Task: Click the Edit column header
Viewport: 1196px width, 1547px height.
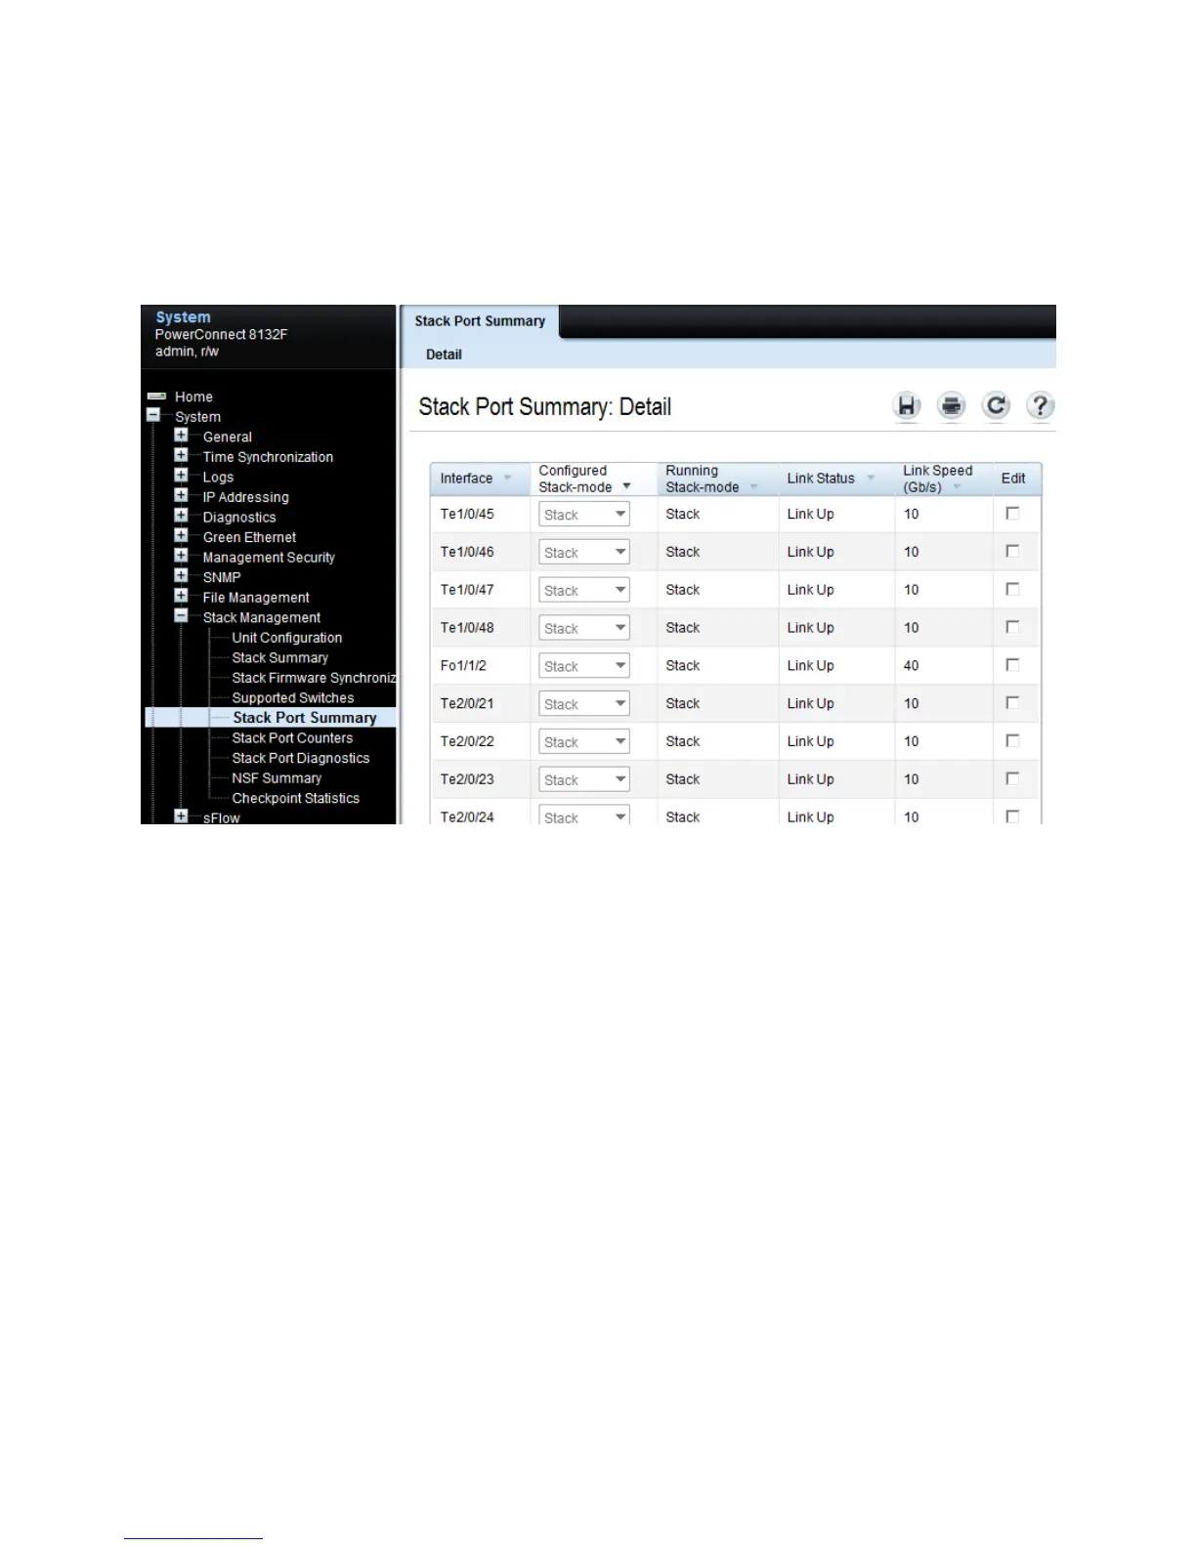Action: [x=1013, y=478]
